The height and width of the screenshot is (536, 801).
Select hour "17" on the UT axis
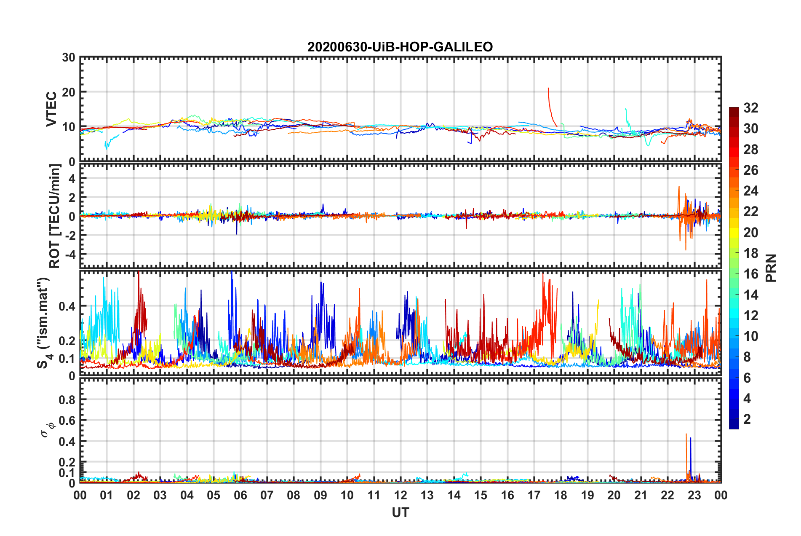(534, 495)
